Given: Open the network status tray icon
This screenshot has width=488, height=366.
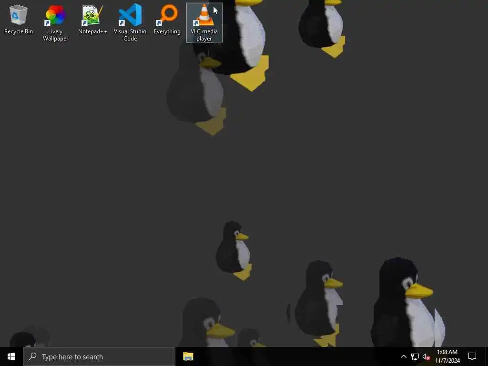Looking at the screenshot, I should pyautogui.click(x=415, y=356).
